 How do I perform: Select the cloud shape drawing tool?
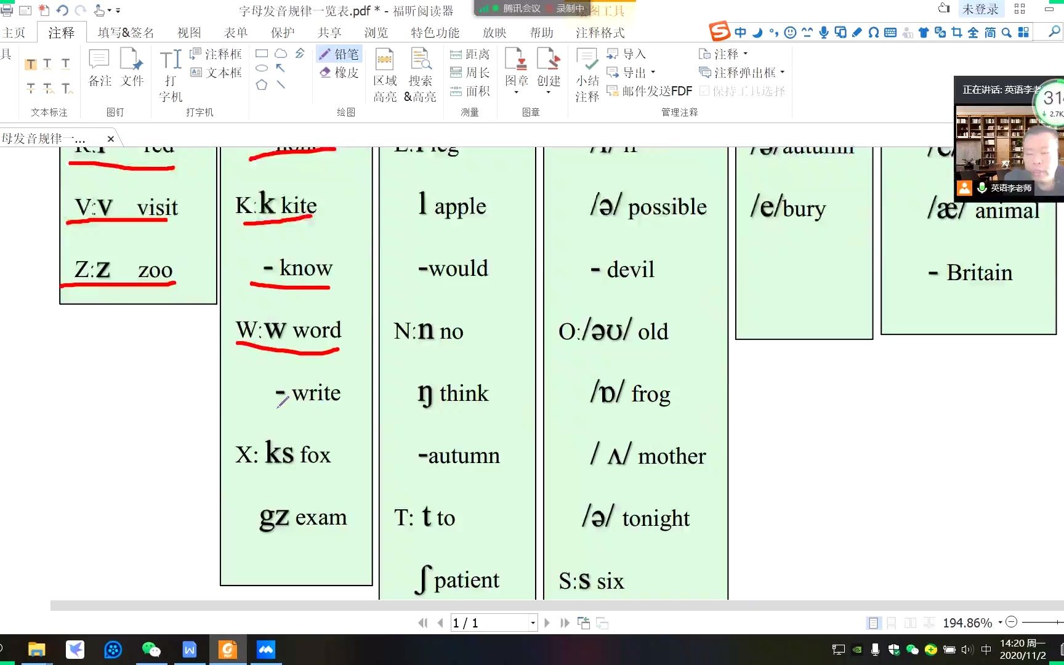pos(281,54)
